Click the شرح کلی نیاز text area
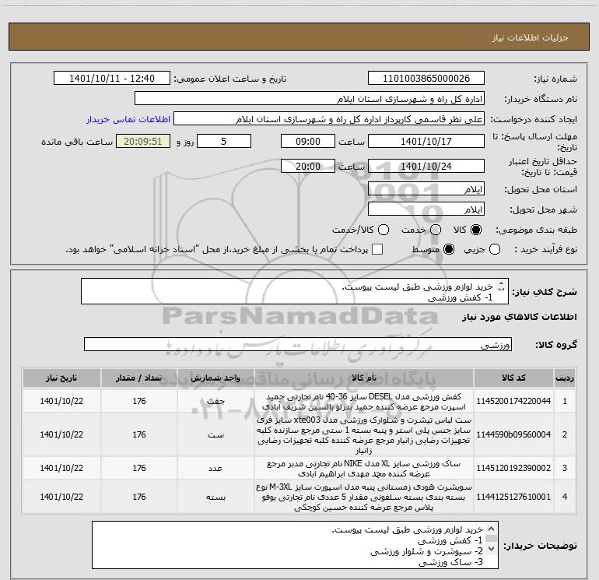 coord(295,291)
